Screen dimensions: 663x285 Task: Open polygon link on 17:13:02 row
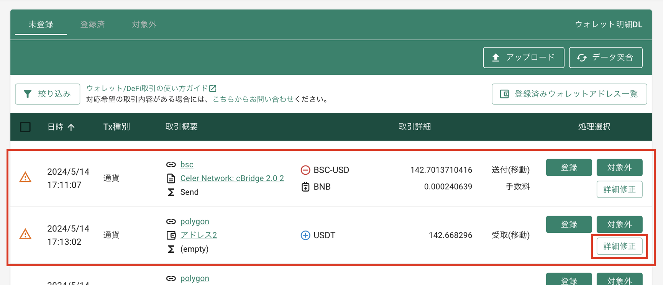click(195, 221)
